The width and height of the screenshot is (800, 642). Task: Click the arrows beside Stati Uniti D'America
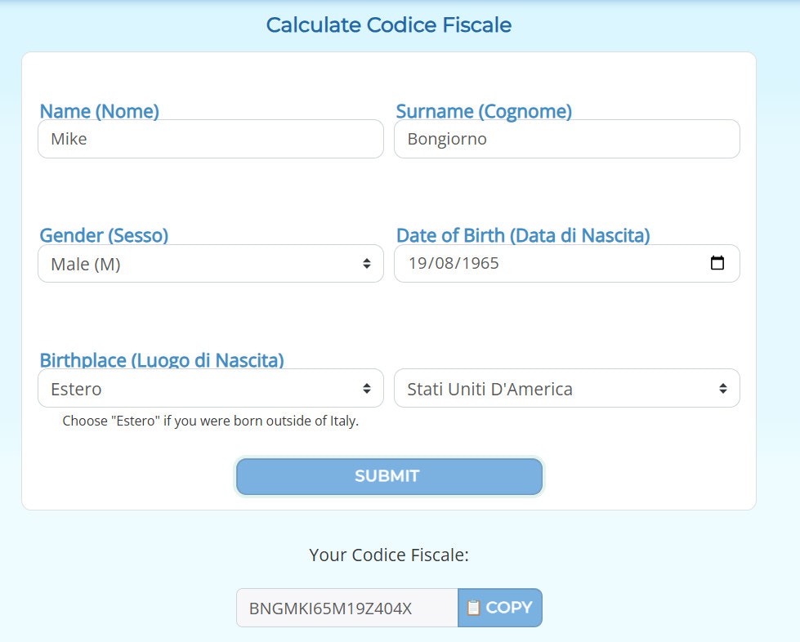click(723, 388)
